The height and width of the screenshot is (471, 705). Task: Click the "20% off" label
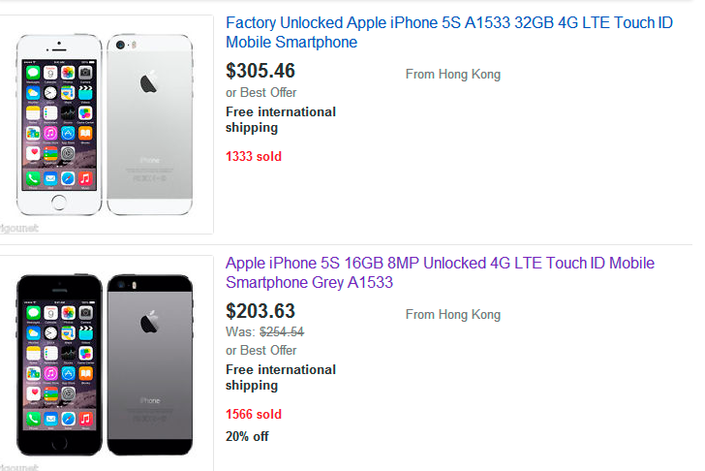[x=247, y=436]
